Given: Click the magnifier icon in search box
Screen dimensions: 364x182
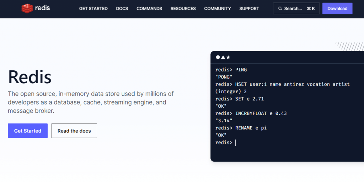Looking at the screenshot, I should (280, 9).
